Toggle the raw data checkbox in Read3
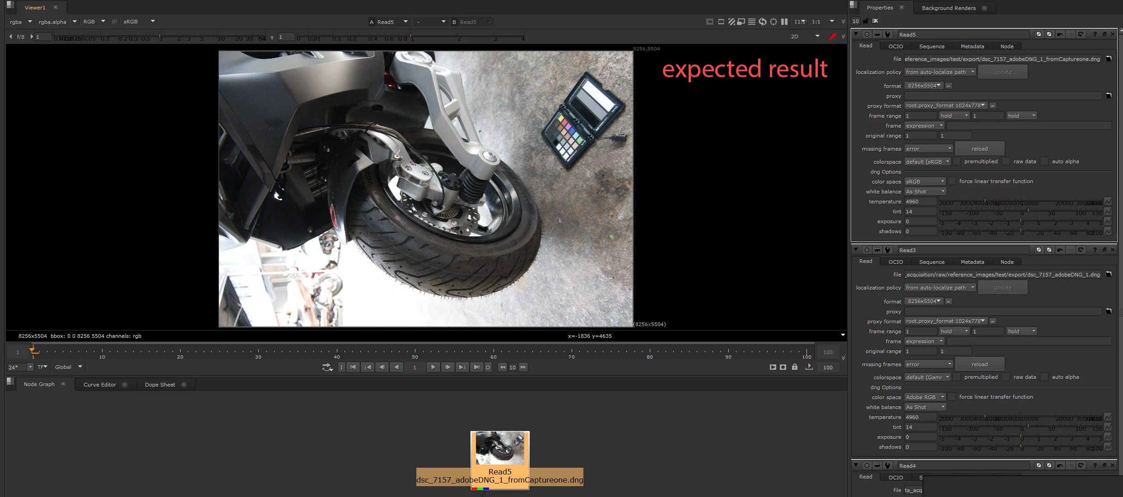 pos(1006,377)
